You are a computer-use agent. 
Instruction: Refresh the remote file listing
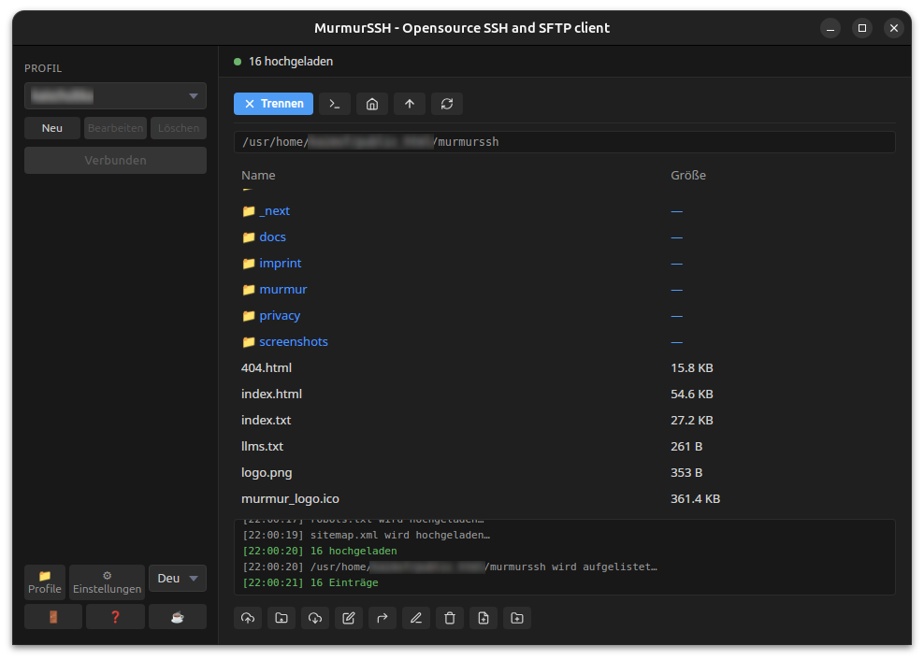click(447, 104)
